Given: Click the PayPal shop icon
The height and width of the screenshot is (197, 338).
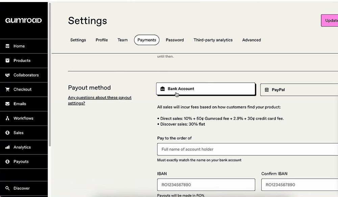Looking at the screenshot, I should pyautogui.click(x=267, y=90).
